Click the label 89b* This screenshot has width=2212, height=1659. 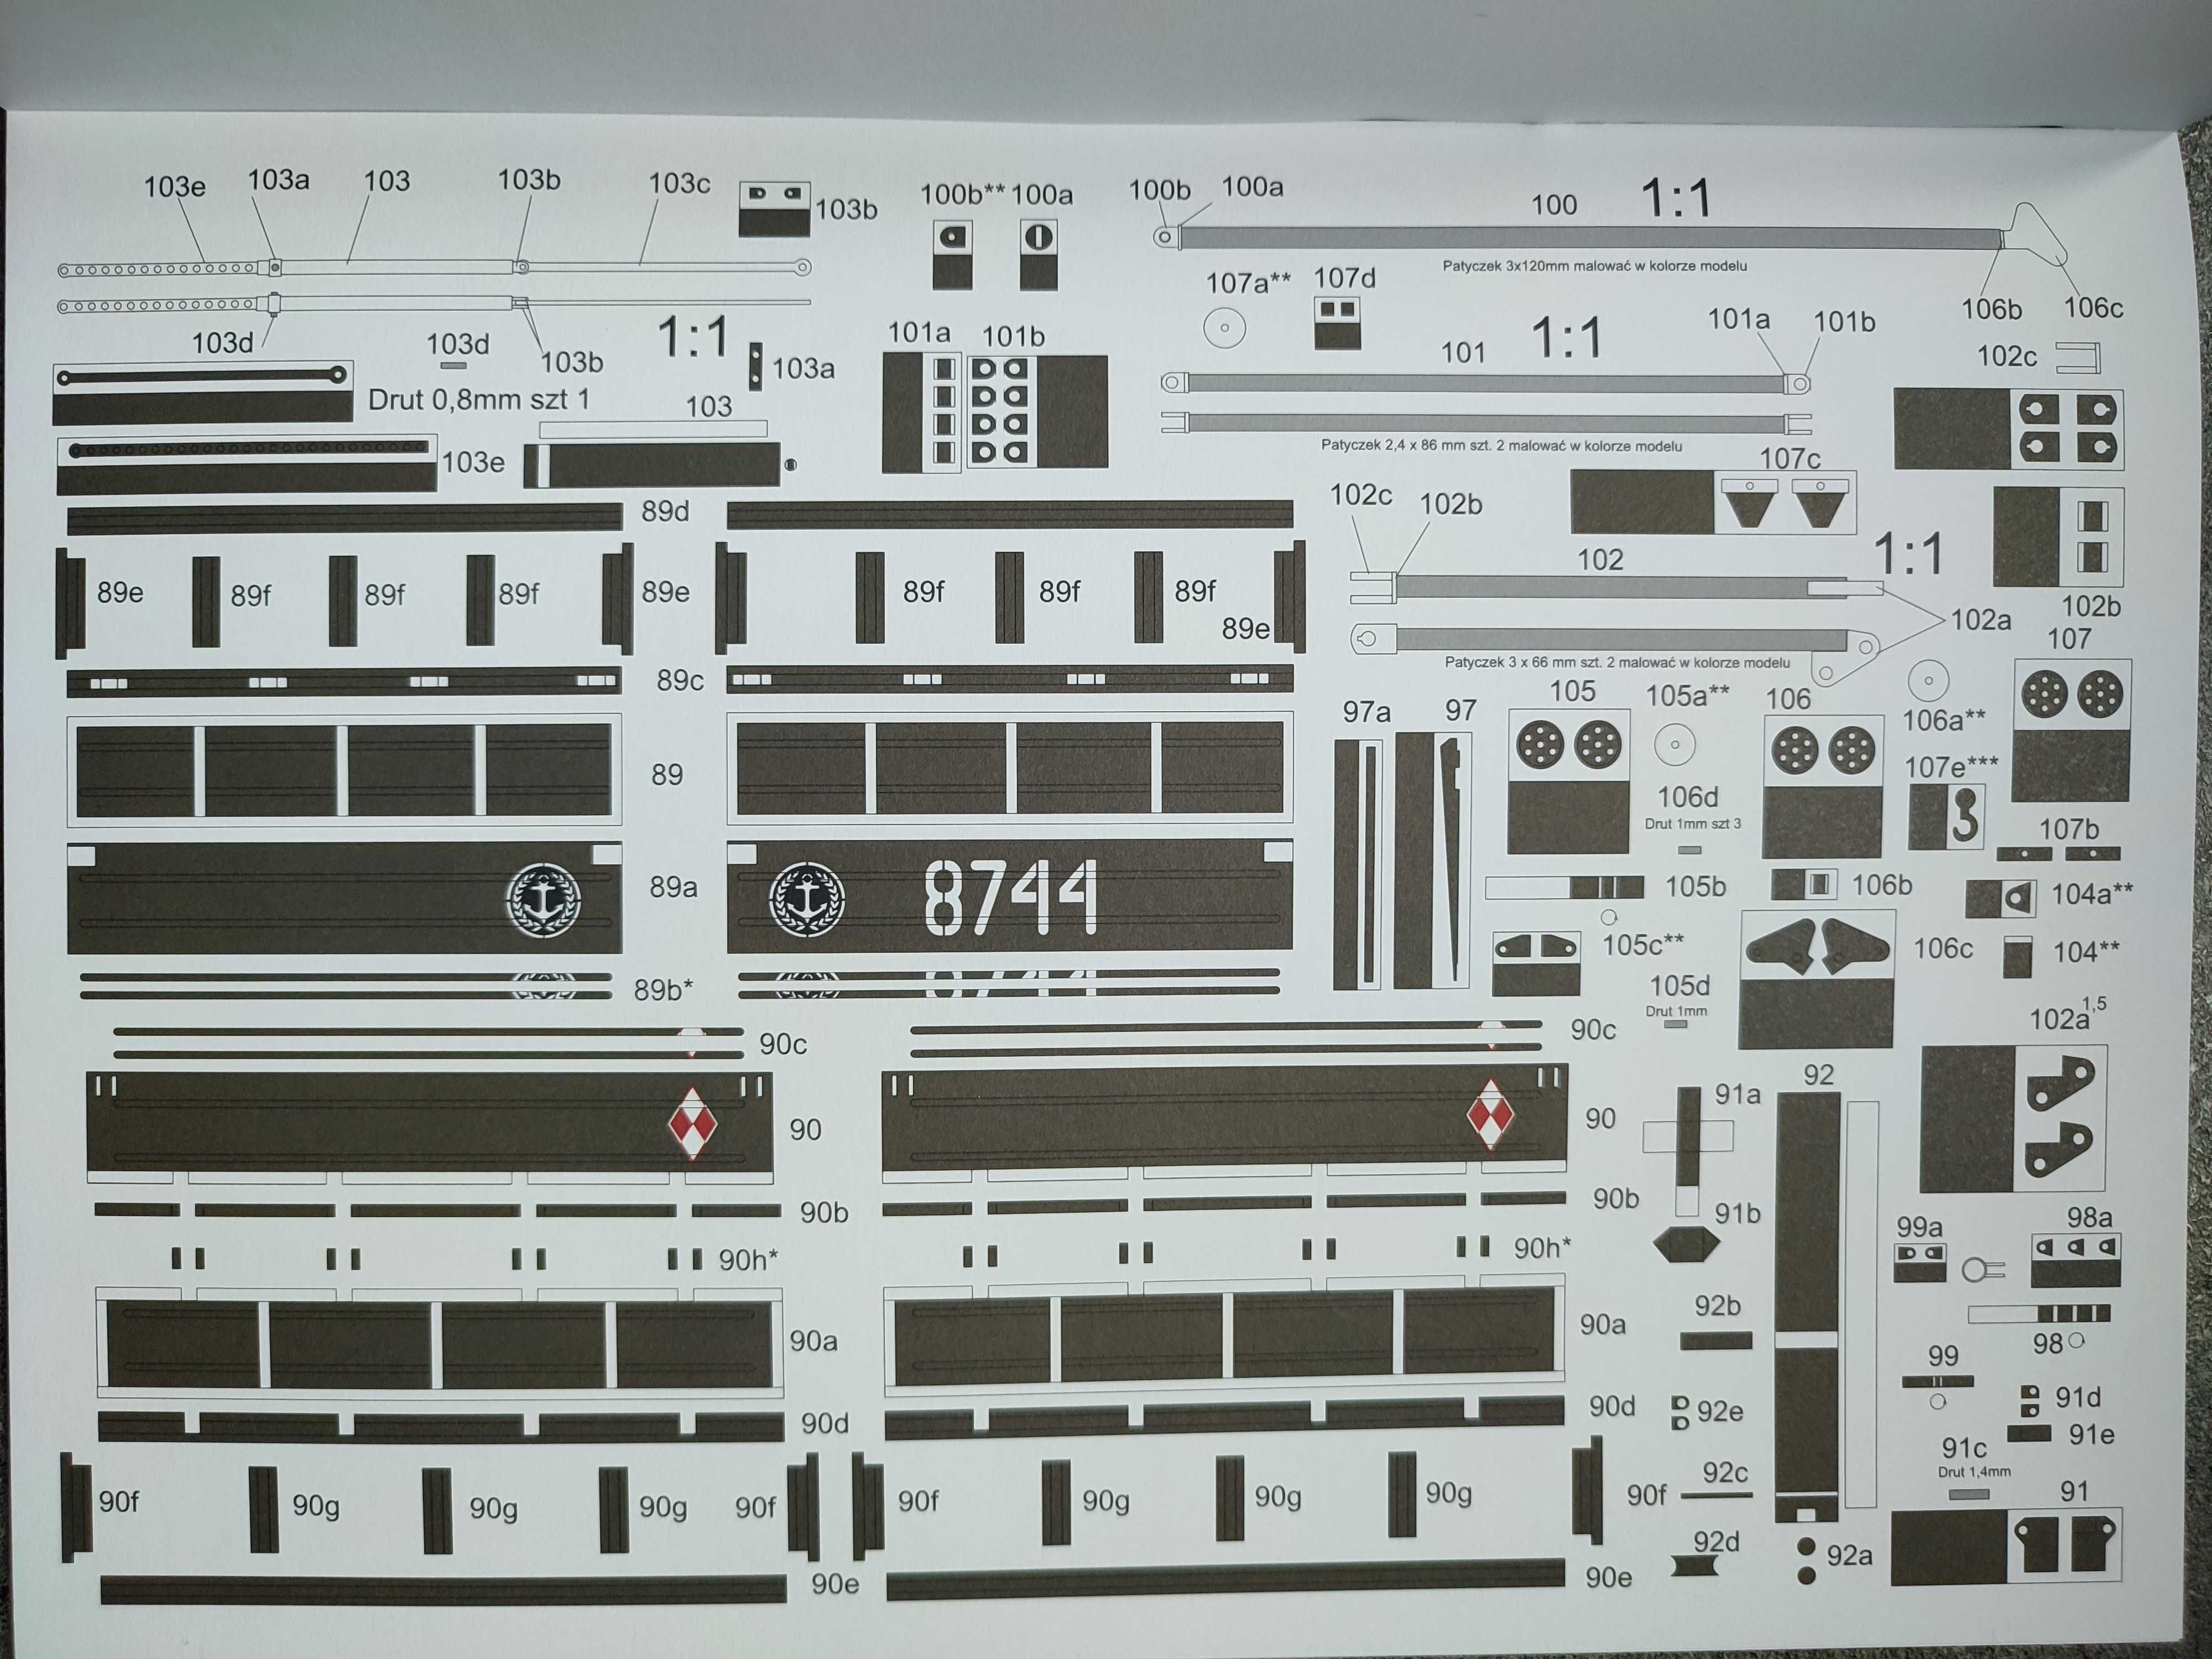coord(663,989)
